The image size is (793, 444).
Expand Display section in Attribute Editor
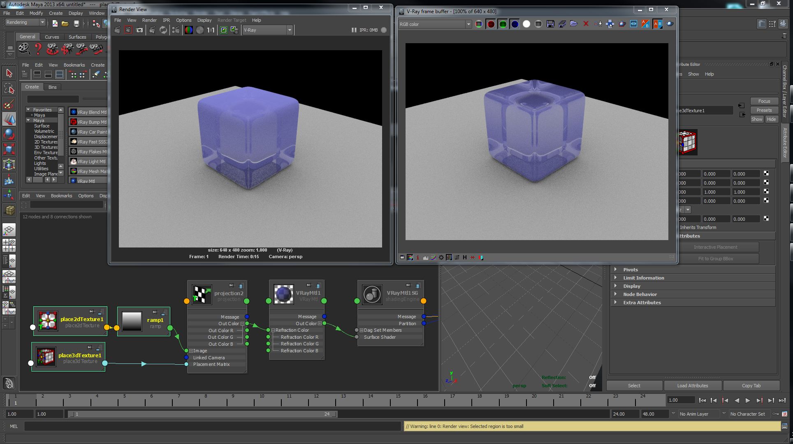click(x=615, y=286)
